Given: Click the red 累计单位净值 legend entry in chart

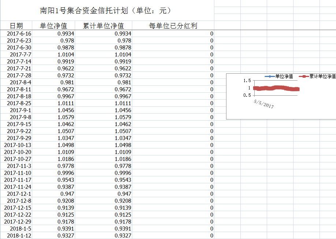Looking at the screenshot, I should point(318,76).
